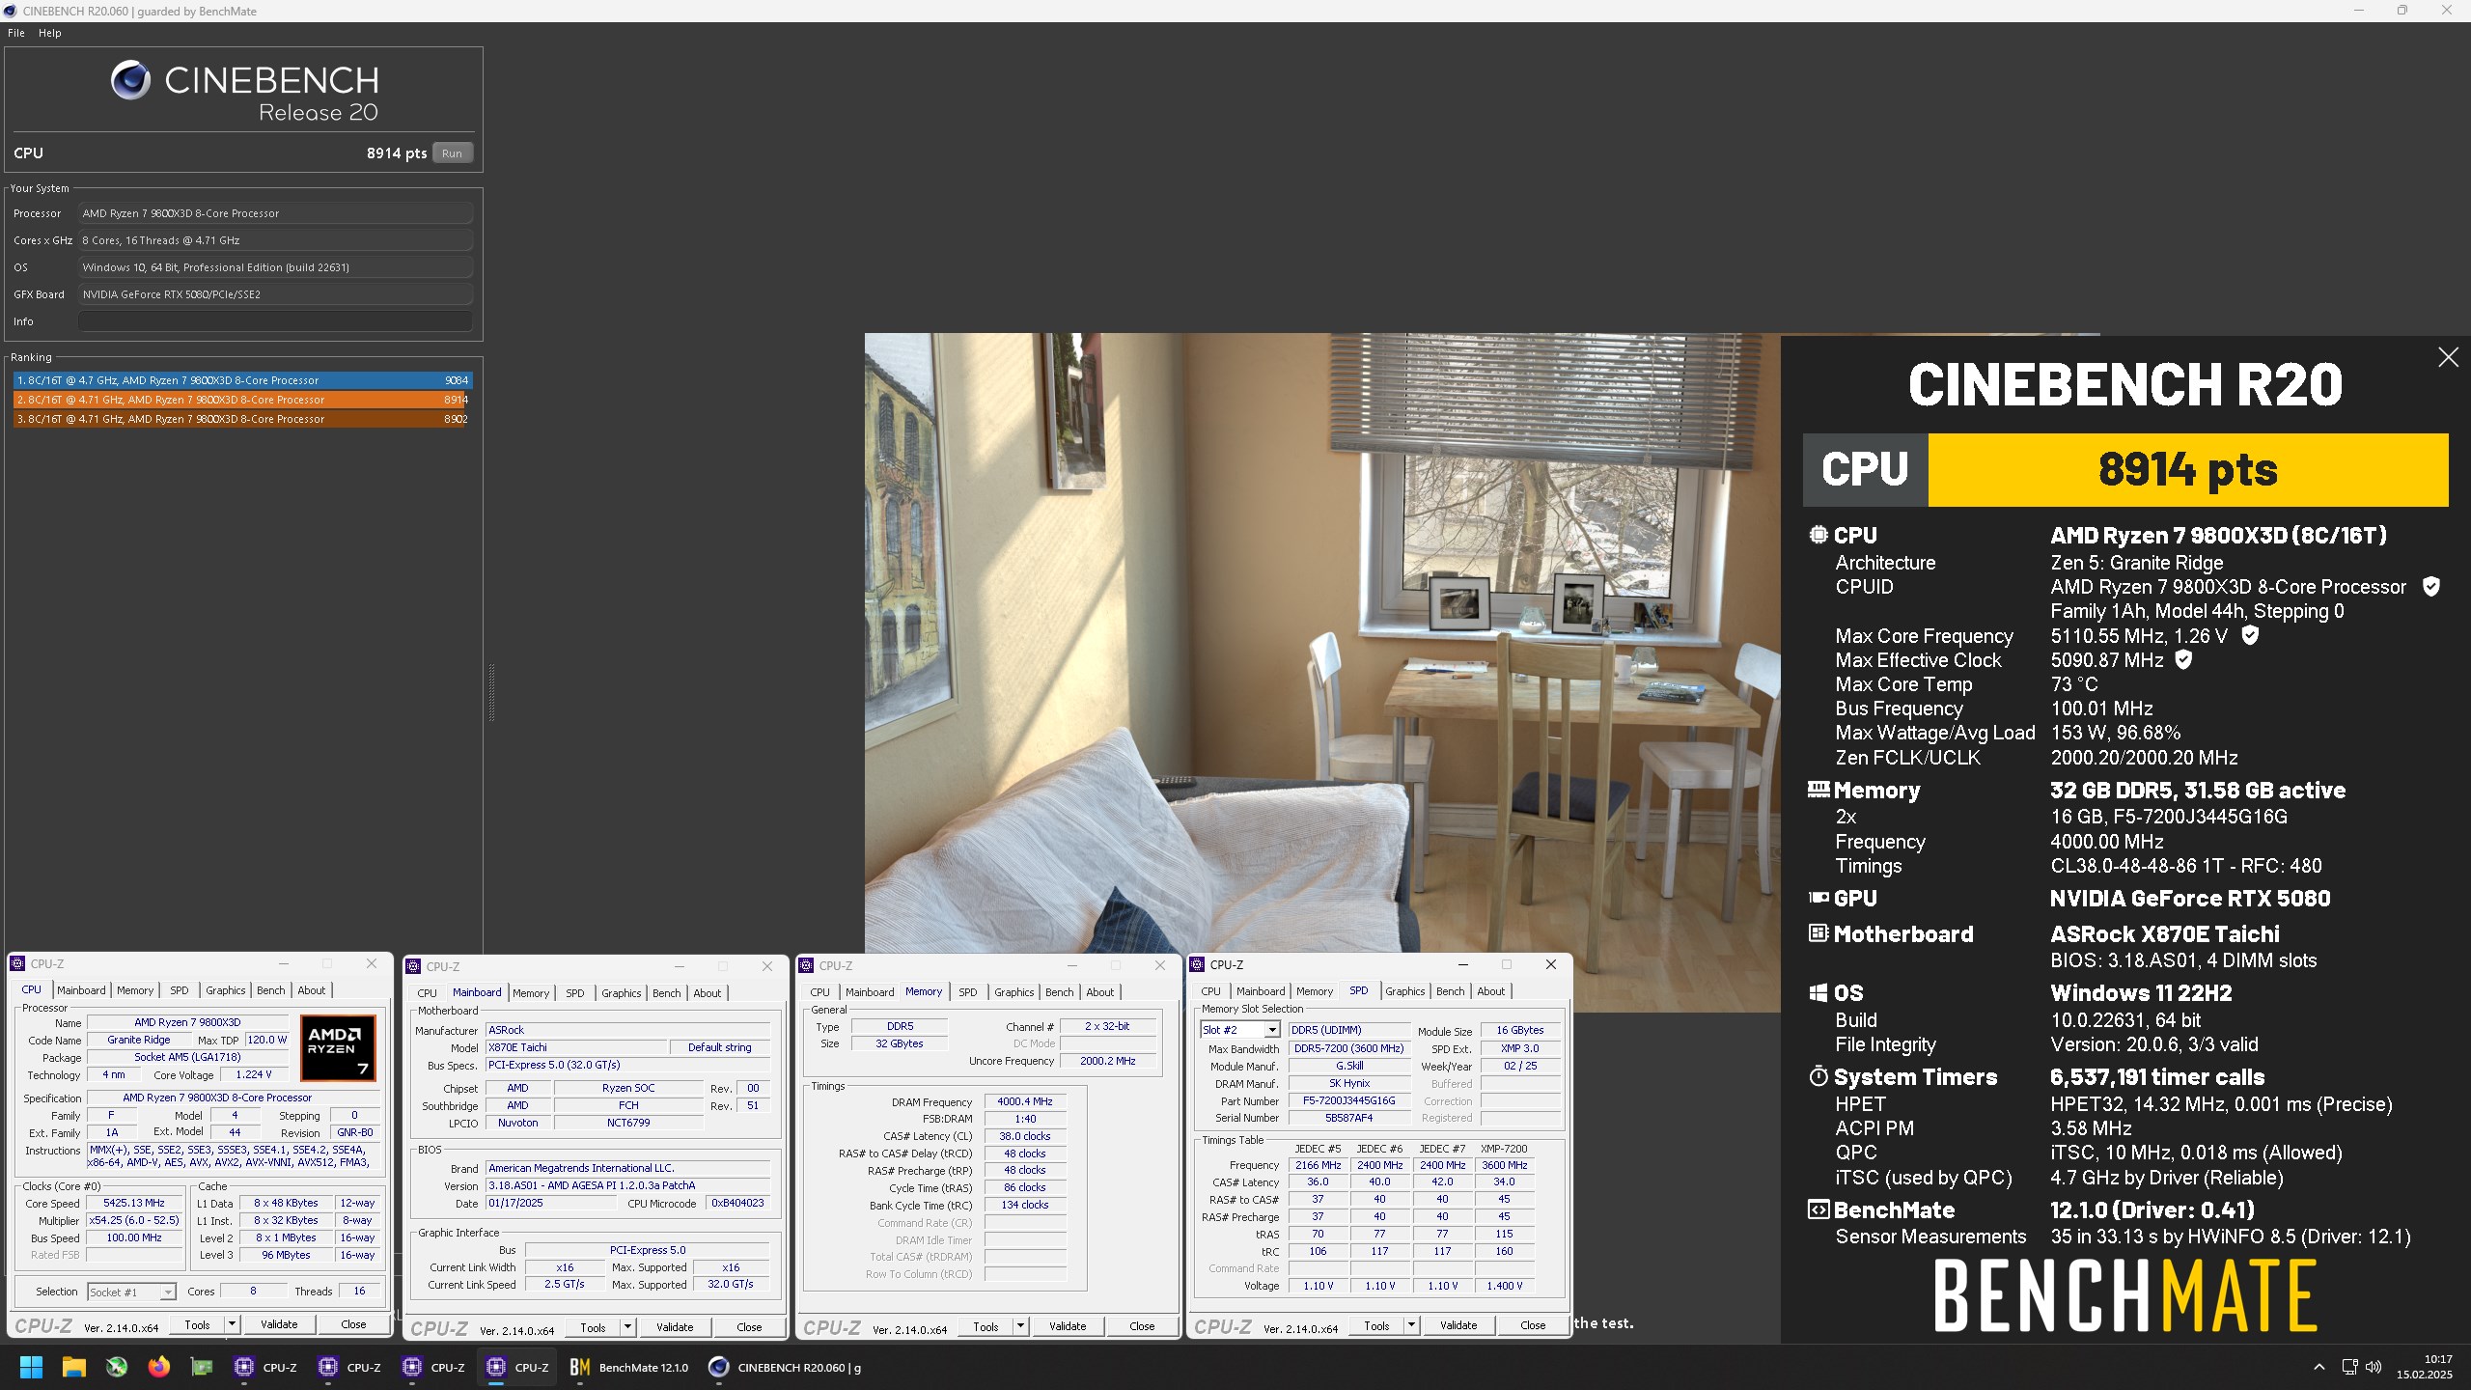
Task: Click the Windows logo icon beside the OS heading
Action: coord(1819,992)
